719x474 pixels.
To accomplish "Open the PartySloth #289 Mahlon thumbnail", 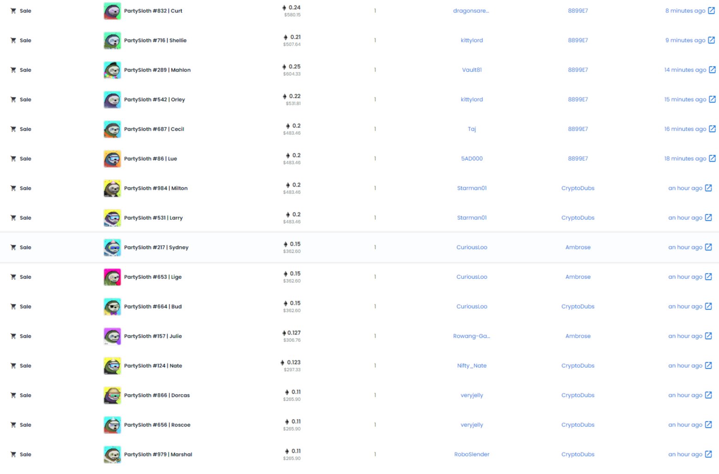I will tap(112, 70).
